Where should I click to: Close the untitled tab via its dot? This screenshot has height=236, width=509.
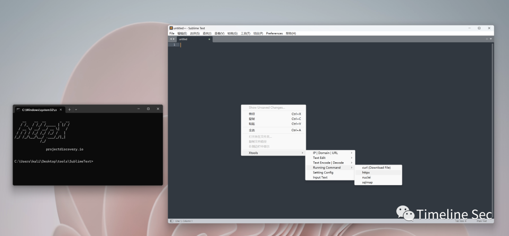pyautogui.click(x=209, y=39)
